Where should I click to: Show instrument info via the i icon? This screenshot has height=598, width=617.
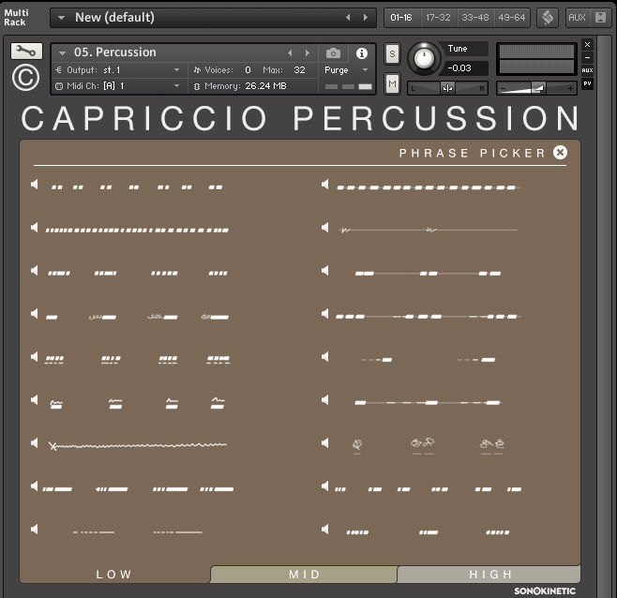coord(362,53)
